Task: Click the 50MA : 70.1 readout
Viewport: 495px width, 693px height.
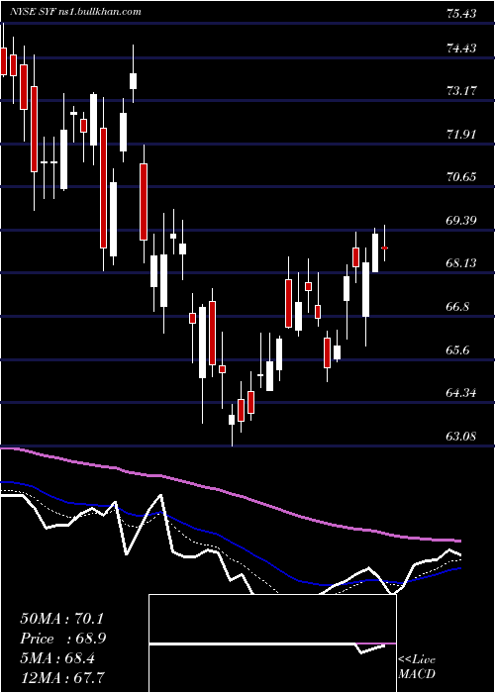Action: point(61,619)
